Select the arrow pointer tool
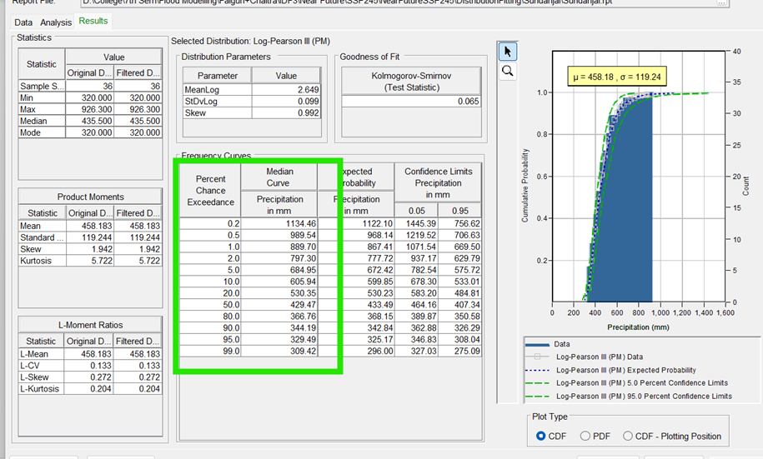The height and width of the screenshot is (459, 763). point(508,52)
